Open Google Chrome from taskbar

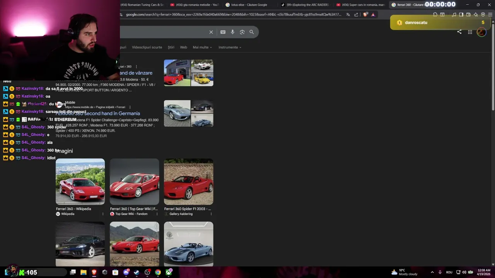[x=158, y=272]
